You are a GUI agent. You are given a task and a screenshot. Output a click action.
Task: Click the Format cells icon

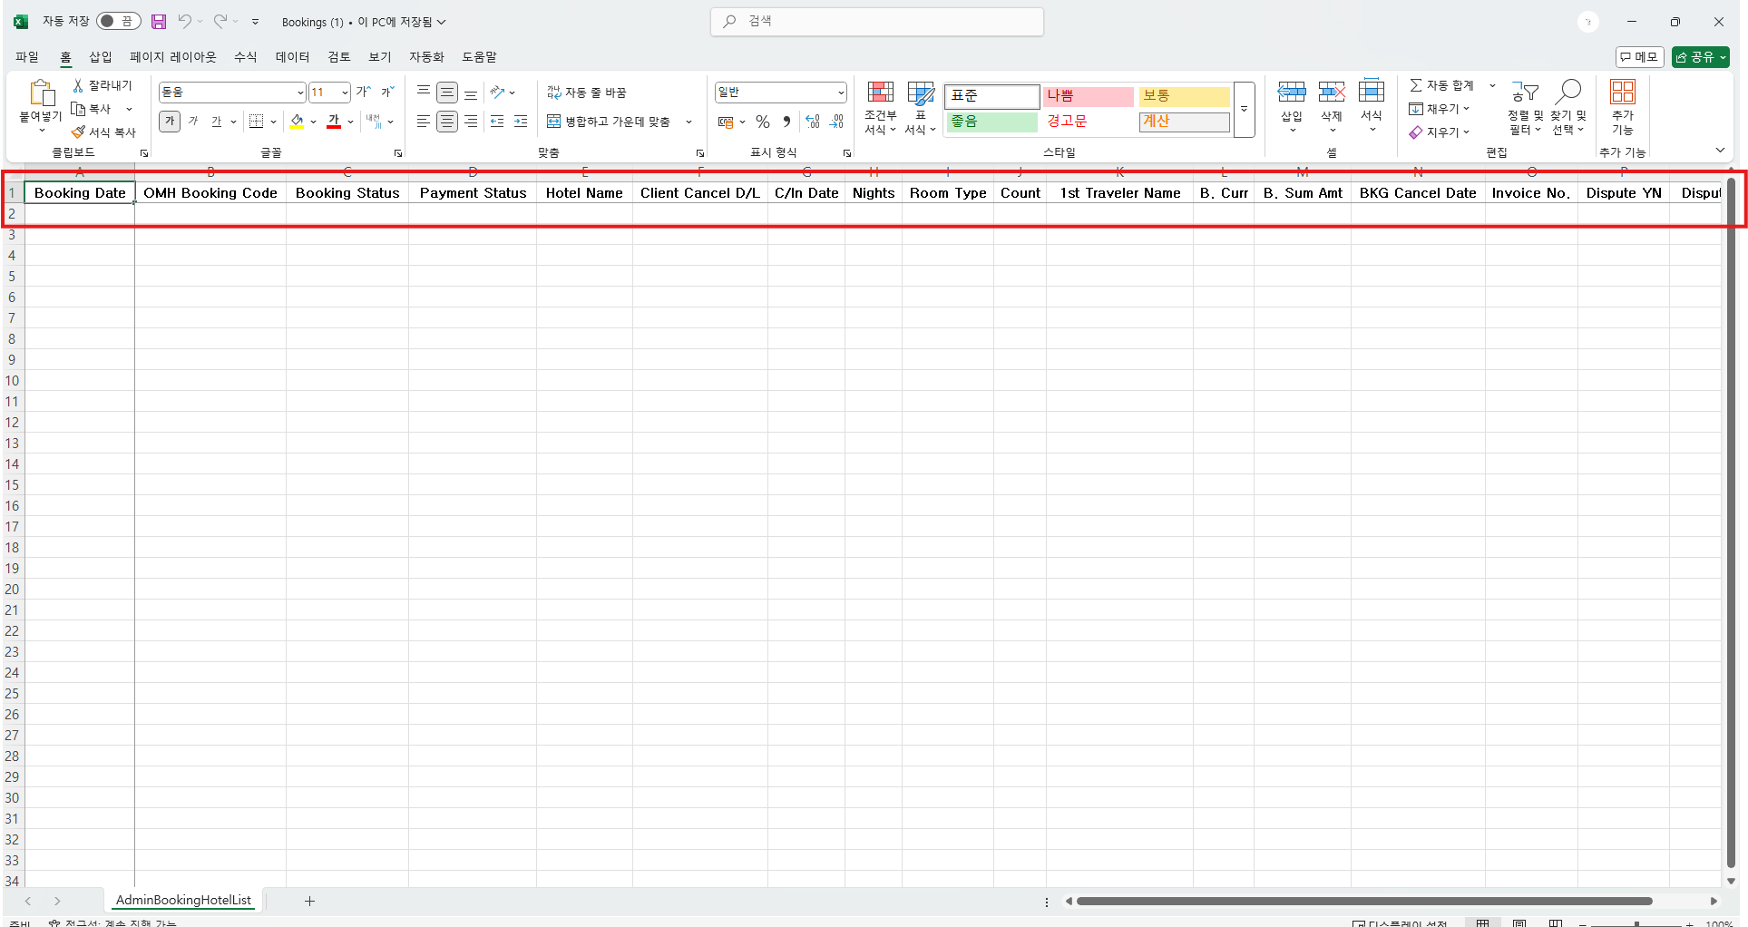(x=1372, y=91)
